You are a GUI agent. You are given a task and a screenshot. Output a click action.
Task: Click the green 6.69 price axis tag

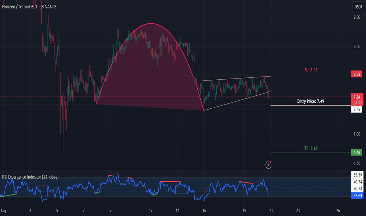[x=357, y=152]
